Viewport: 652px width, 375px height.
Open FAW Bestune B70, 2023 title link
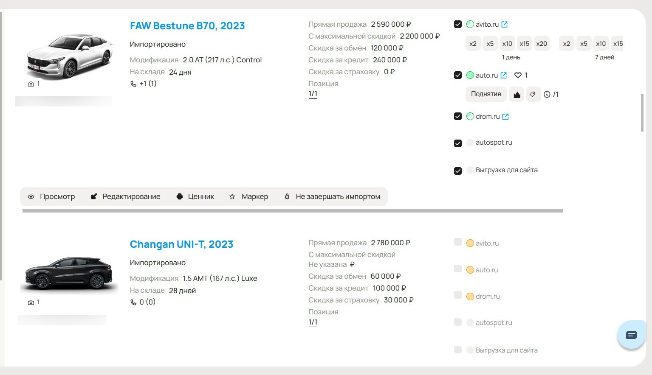click(x=187, y=26)
